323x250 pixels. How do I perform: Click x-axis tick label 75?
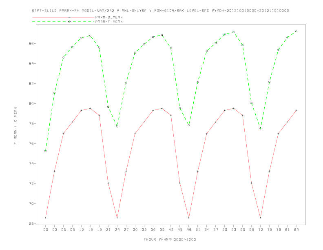(270, 230)
